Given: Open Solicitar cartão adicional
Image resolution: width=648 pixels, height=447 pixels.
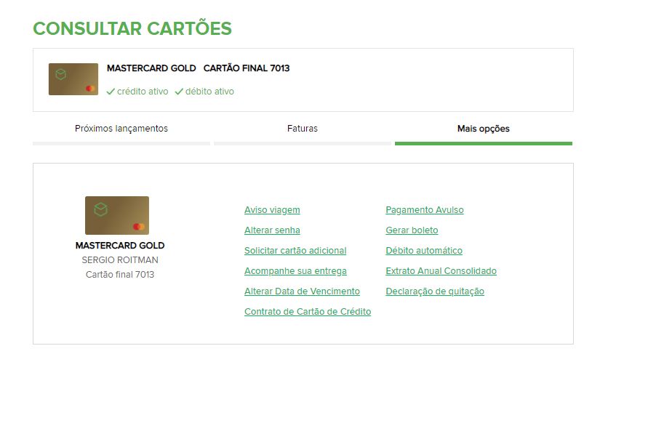Looking at the screenshot, I should (x=295, y=250).
